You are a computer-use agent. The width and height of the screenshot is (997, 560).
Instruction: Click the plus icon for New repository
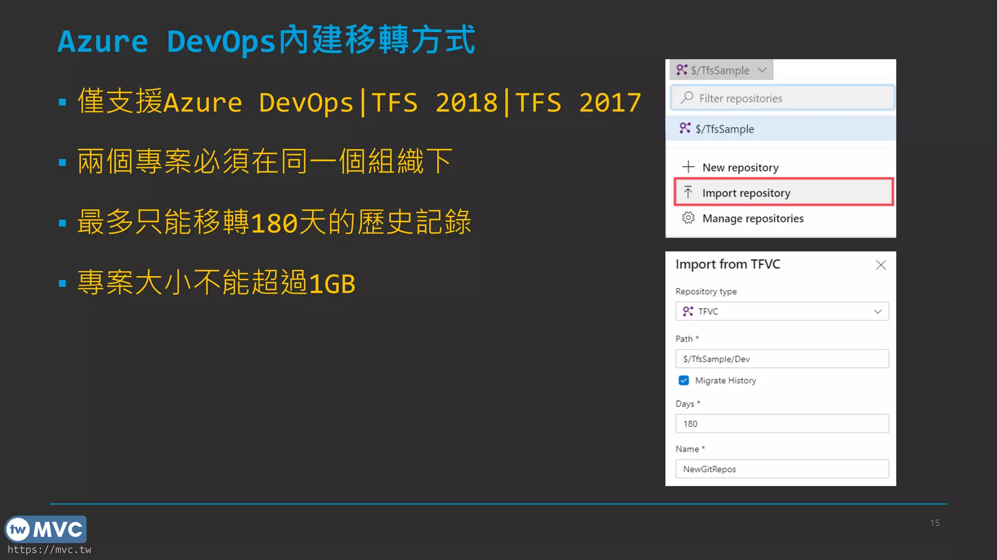pyautogui.click(x=688, y=167)
